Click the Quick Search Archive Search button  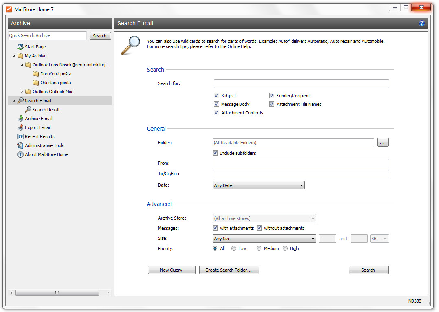[x=100, y=35]
